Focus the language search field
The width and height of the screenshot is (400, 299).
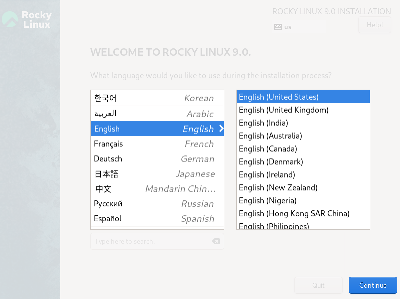point(157,241)
